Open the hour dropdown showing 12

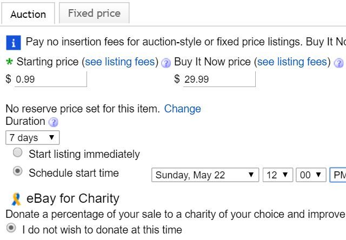[278, 175]
